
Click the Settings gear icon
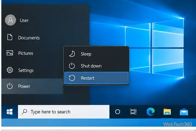coord(10,70)
